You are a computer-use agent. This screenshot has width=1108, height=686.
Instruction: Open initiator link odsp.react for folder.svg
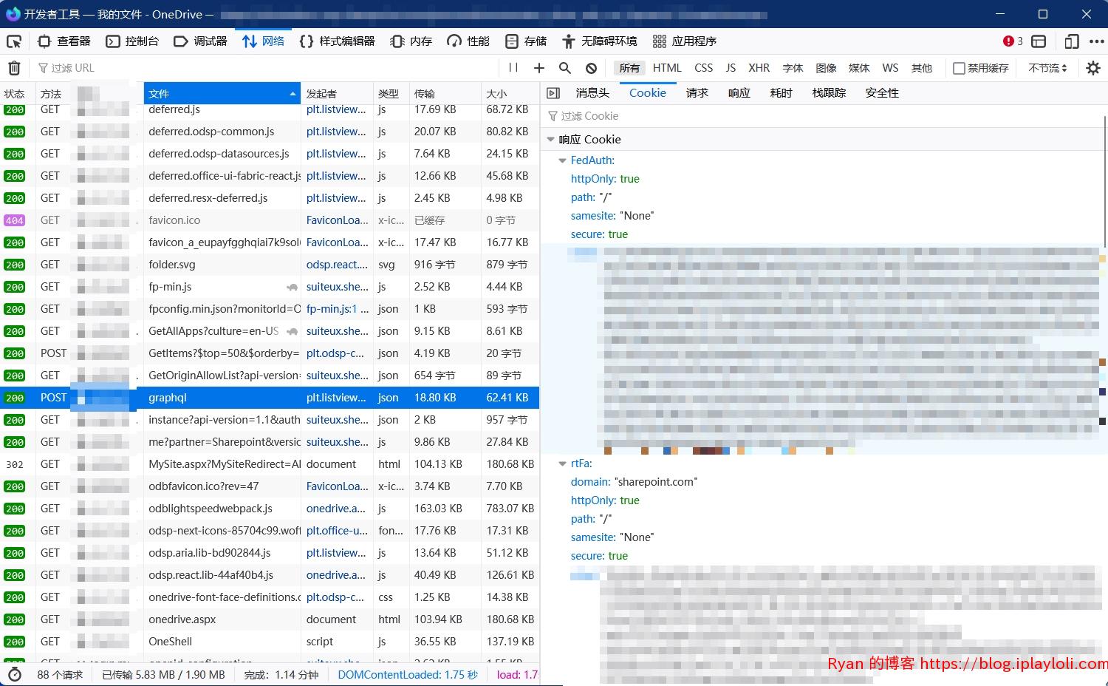[337, 265]
